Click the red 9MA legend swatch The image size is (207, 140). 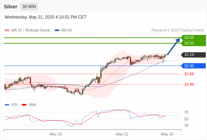24,105
